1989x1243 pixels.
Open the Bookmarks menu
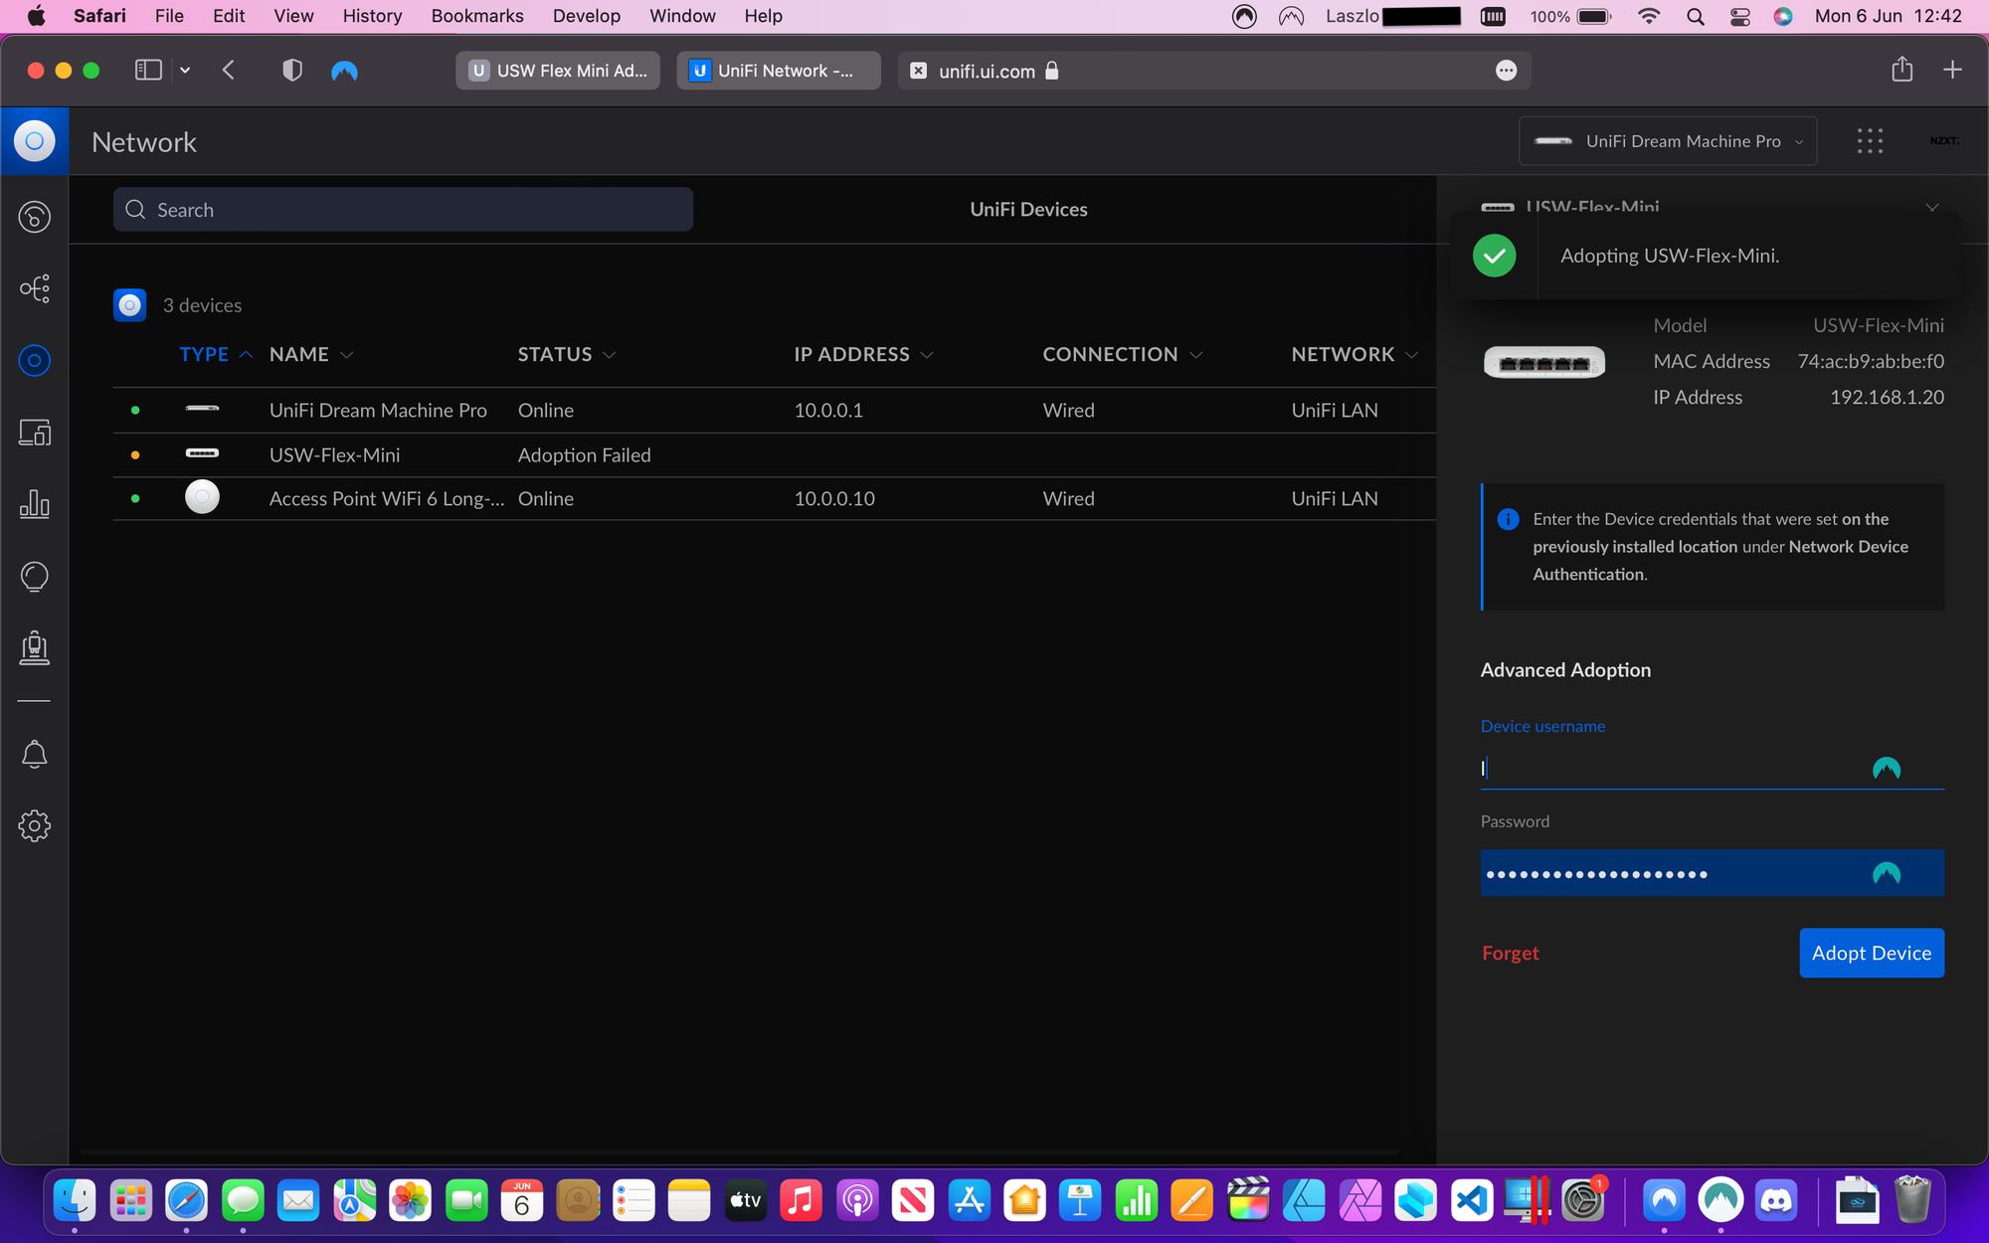click(x=476, y=16)
